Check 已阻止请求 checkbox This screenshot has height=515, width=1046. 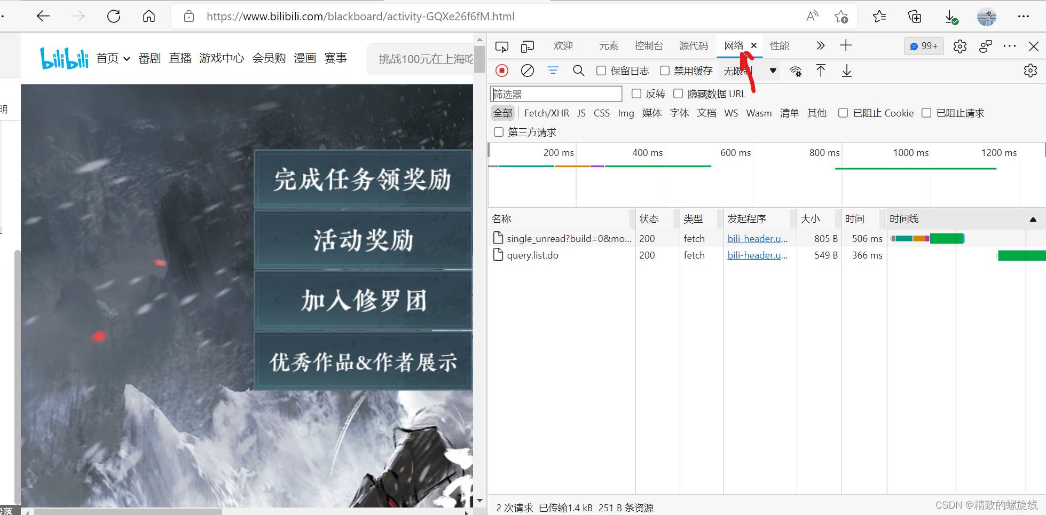pyautogui.click(x=926, y=113)
